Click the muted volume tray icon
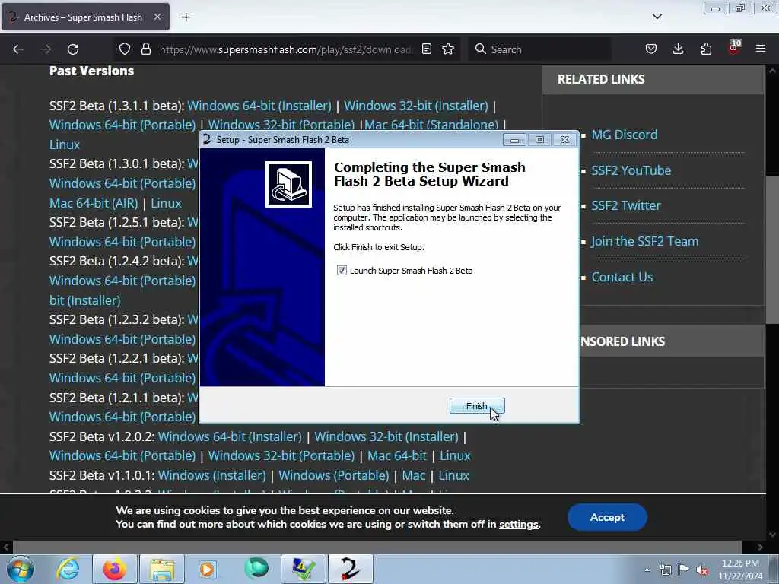Viewport: 779px width, 584px height. (x=702, y=570)
